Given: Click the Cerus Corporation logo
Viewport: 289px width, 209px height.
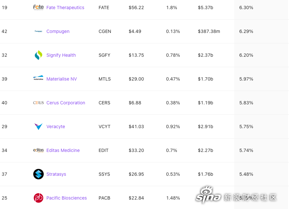Looking at the screenshot, I should point(38,103).
